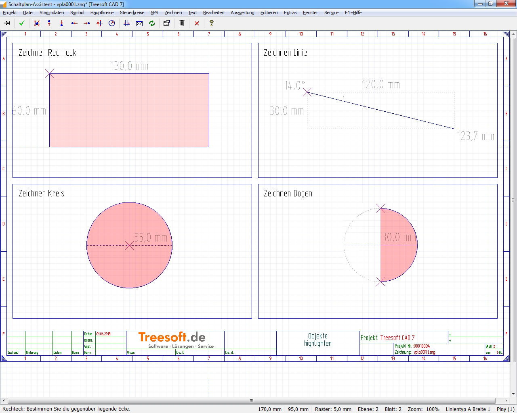Image resolution: width=517 pixels, height=413 pixels.
Task: Click the horizontal scrollbar at the bottom
Action: tap(251, 400)
